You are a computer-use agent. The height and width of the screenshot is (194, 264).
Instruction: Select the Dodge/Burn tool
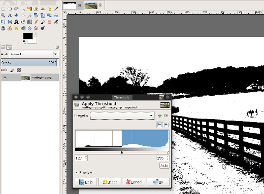click(43, 28)
